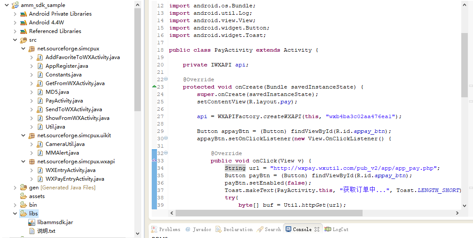The height and width of the screenshot is (238, 473).
Task: Expand the bin folder
Action: coord(15,205)
